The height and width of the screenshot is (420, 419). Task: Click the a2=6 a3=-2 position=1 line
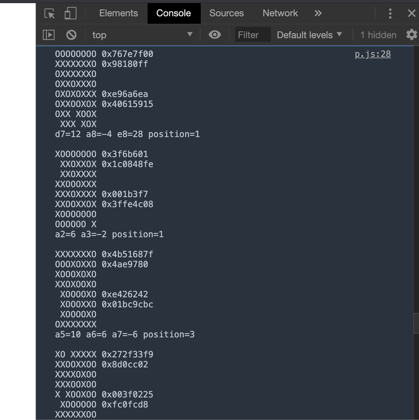point(109,234)
